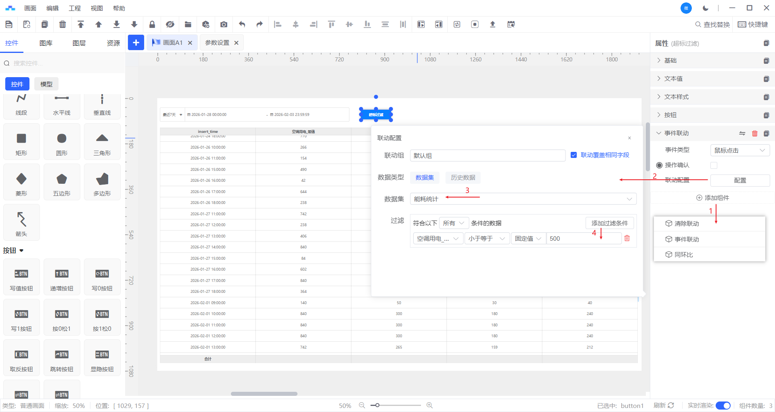Uncheck 联动覆盖相同字段 checkbox
The width and height of the screenshot is (775, 412).
tap(574, 155)
